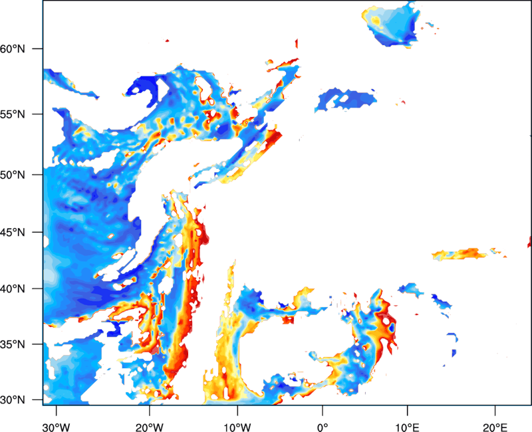Click the 30°W longitude label
The width and height of the screenshot is (532, 432).
[56, 427]
